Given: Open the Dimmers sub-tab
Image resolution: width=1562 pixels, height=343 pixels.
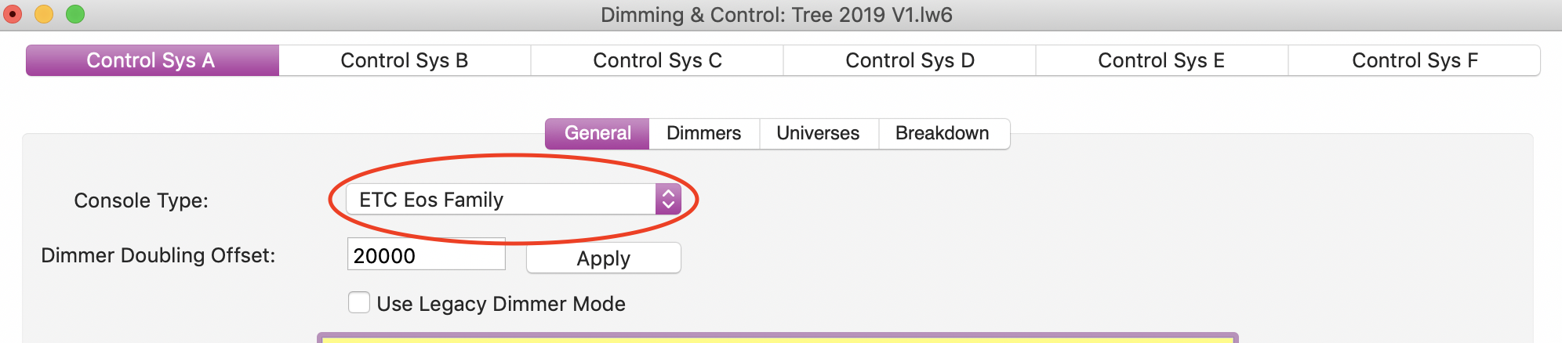Looking at the screenshot, I should click(703, 133).
